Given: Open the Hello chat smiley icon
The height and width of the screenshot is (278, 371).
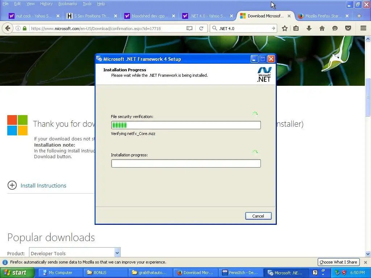Looking at the screenshot, I should tap(335, 28).
